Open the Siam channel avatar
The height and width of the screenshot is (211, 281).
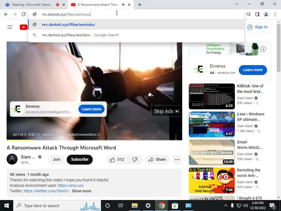[x=12, y=159]
